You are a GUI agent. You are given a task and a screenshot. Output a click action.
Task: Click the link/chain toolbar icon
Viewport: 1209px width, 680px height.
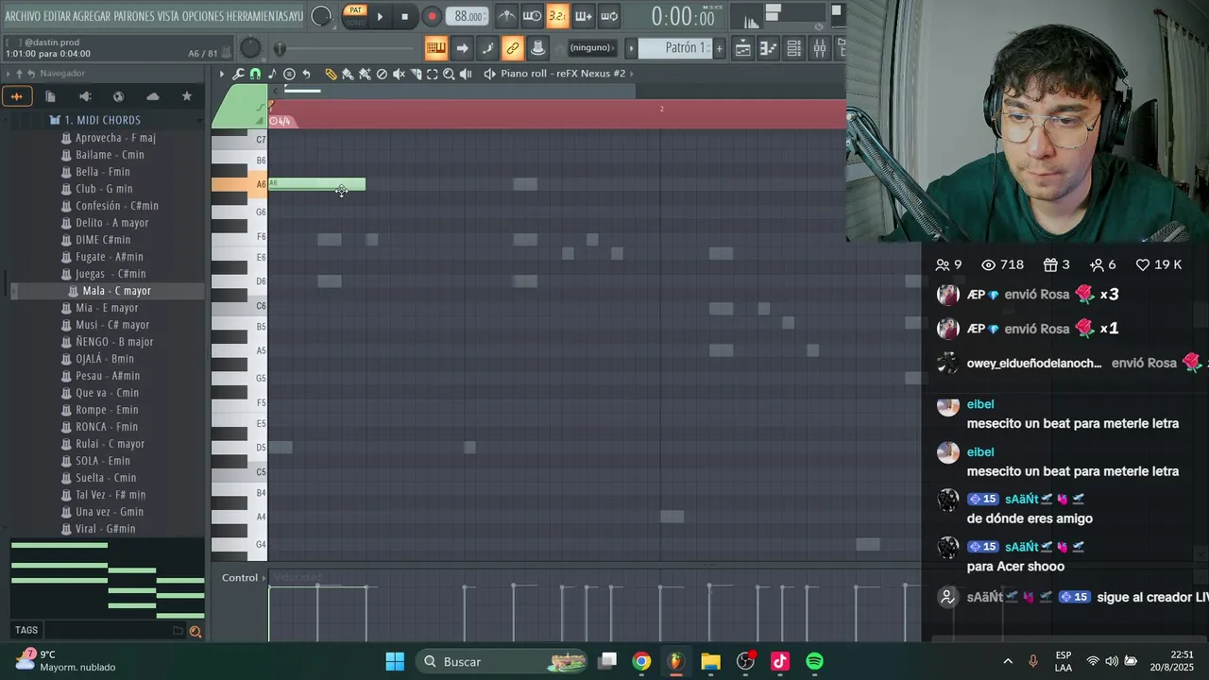(x=513, y=48)
